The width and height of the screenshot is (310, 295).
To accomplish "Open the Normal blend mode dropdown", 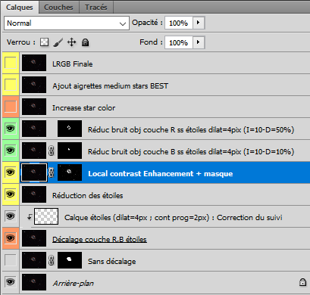I will [x=67, y=23].
